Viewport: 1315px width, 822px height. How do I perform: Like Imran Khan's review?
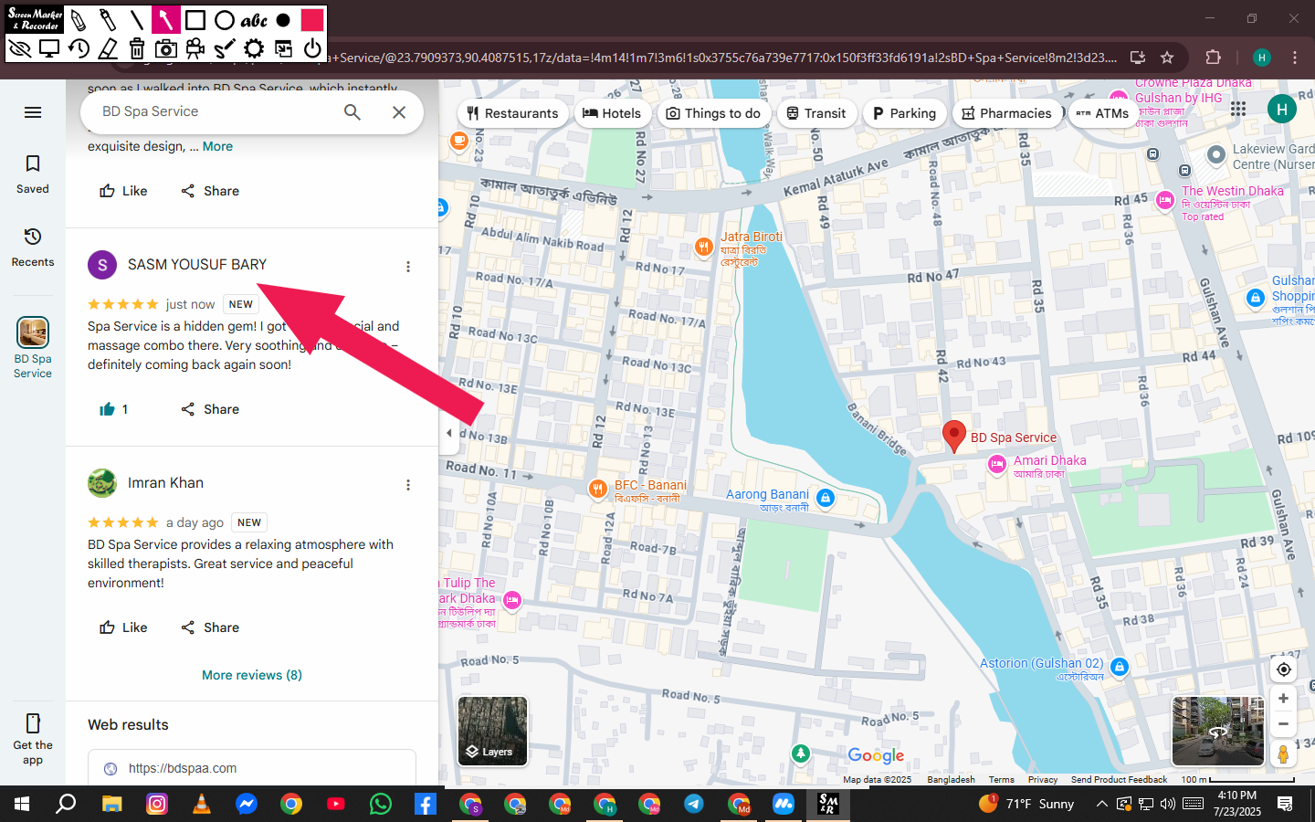pyautogui.click(x=123, y=627)
